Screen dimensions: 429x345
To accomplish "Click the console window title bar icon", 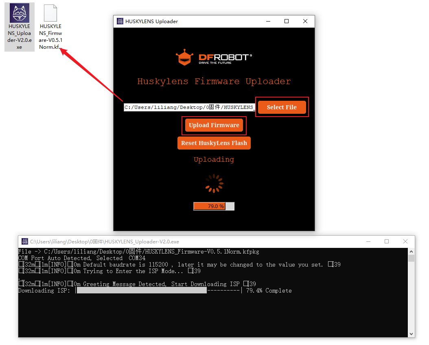I will pyautogui.click(x=25, y=241).
